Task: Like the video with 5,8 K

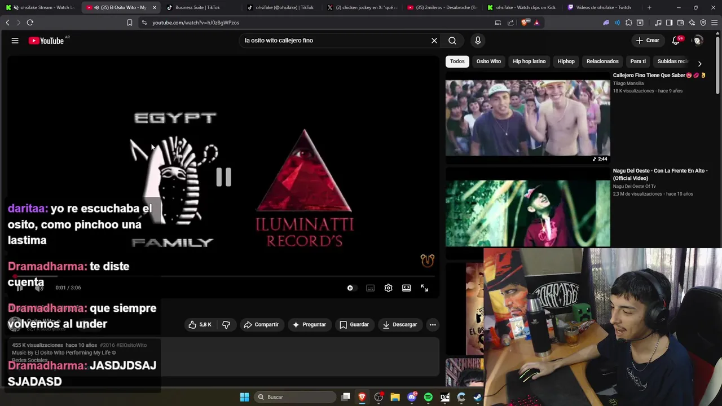Action: tap(200, 325)
